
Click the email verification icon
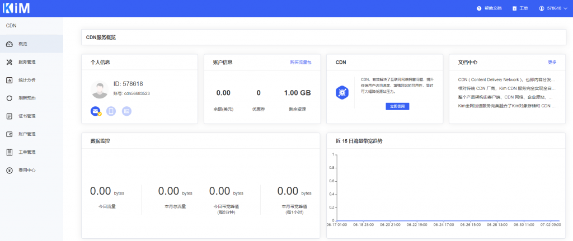(x=96, y=111)
